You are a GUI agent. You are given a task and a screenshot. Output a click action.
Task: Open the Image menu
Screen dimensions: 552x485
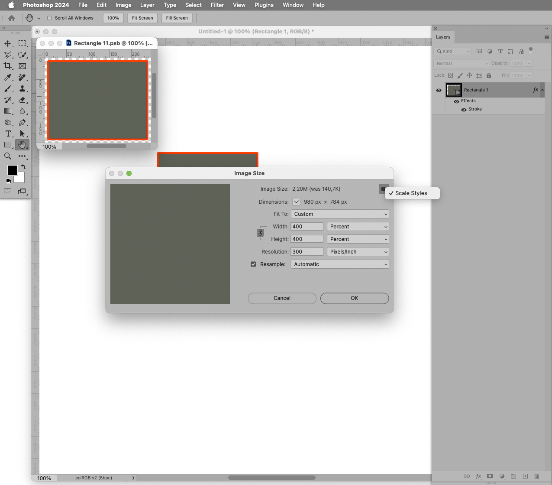pos(123,5)
